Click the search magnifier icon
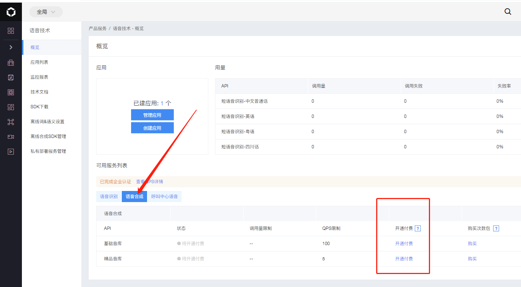521x287 pixels. 508,11
